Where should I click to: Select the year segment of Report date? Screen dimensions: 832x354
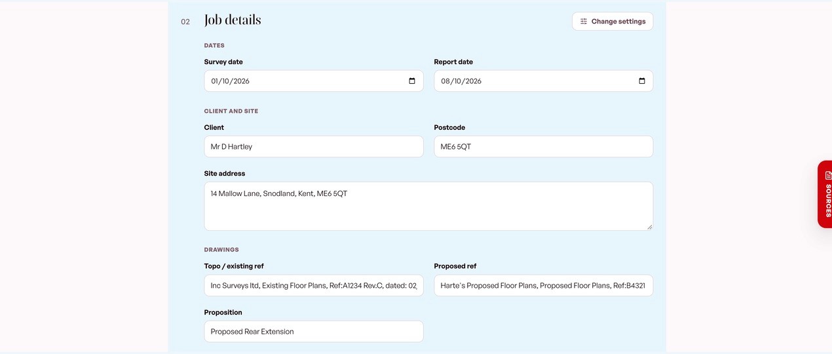(473, 81)
